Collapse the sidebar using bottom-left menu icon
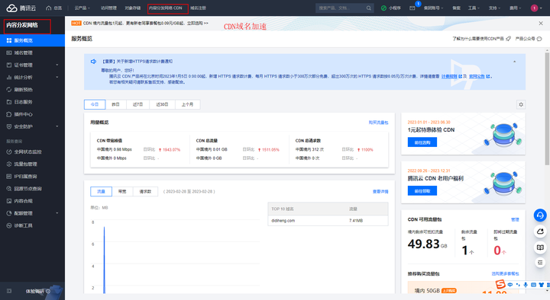This screenshot has height=300, width=550. point(9,291)
